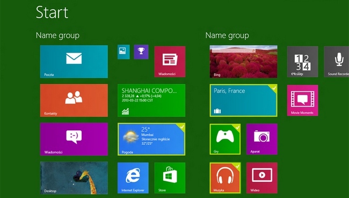Open the Store tile
The width and height of the screenshot is (349, 198).
click(170, 178)
